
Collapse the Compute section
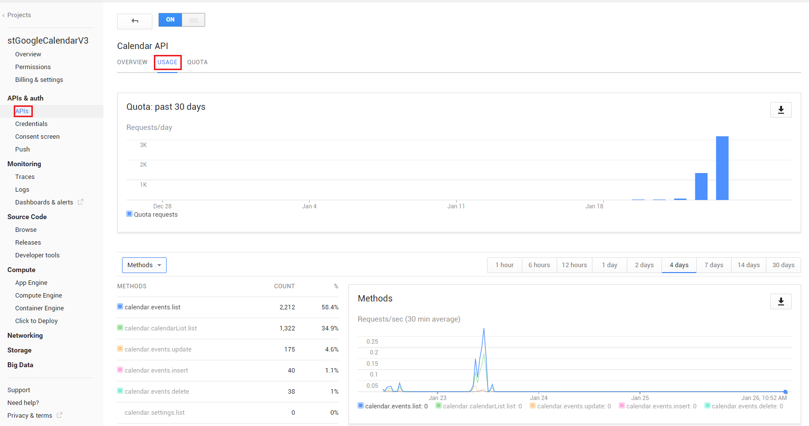tap(22, 270)
